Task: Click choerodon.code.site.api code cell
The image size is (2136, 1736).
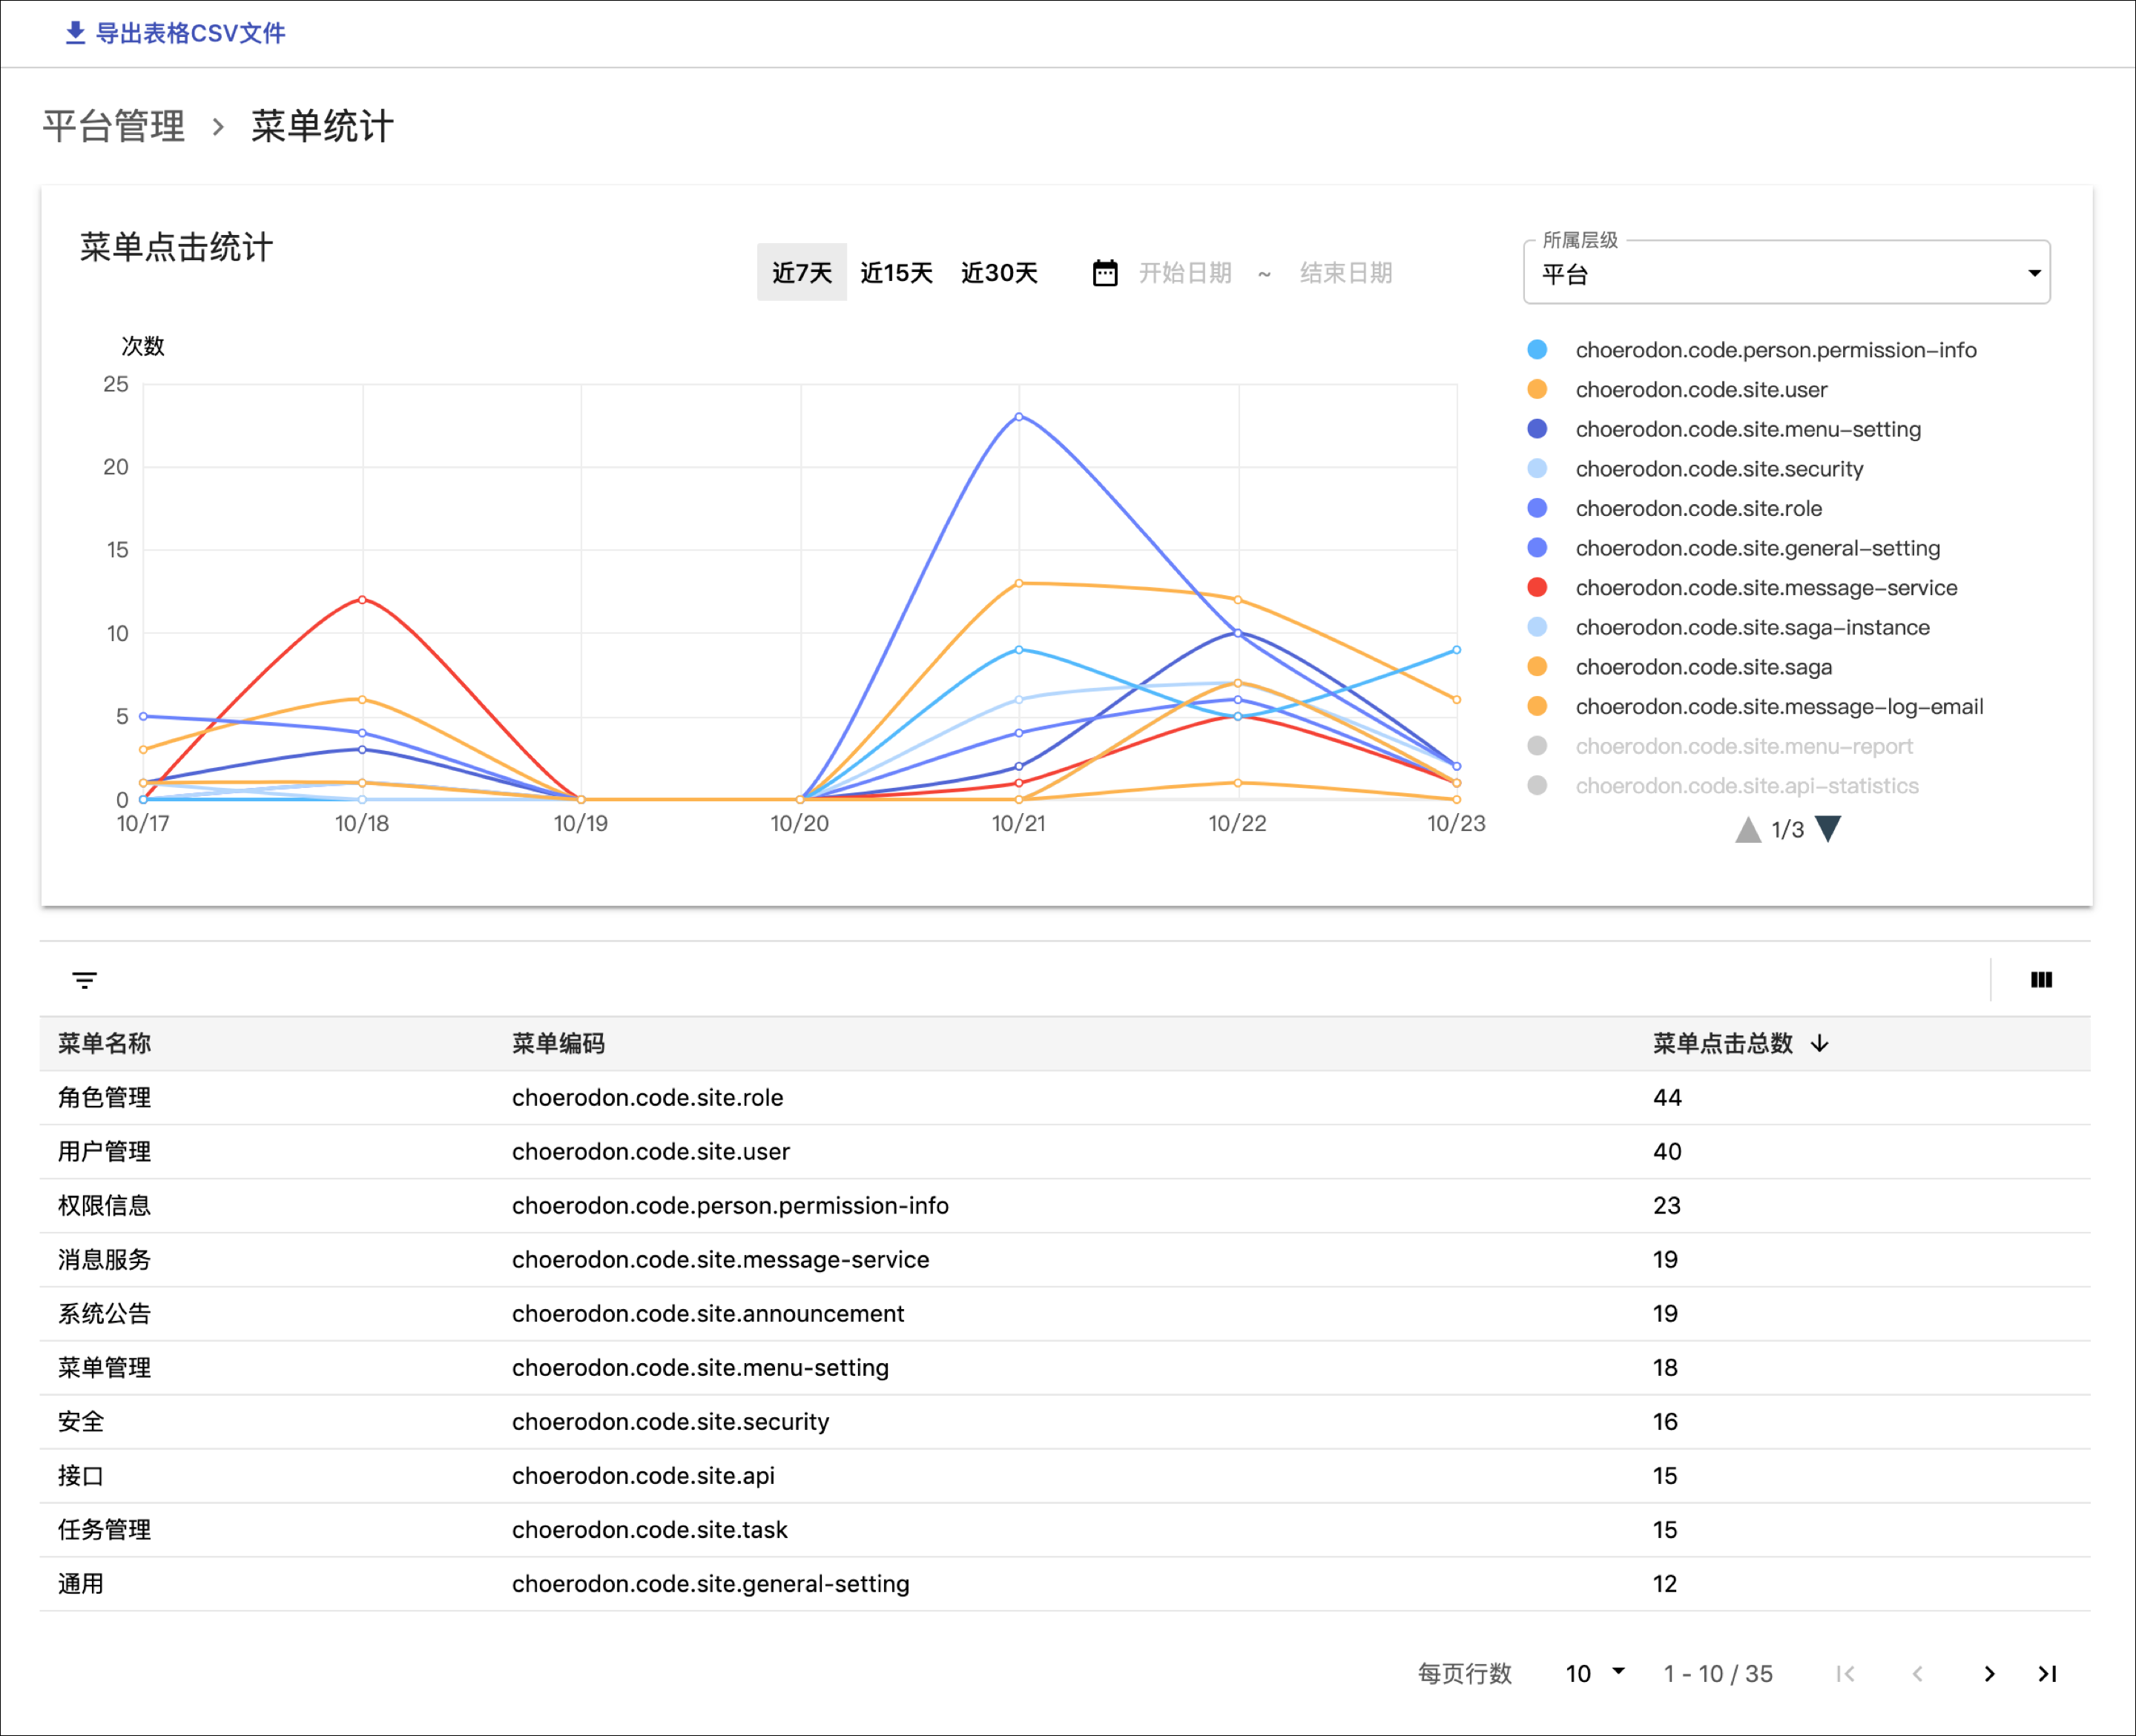Action: (x=643, y=1476)
